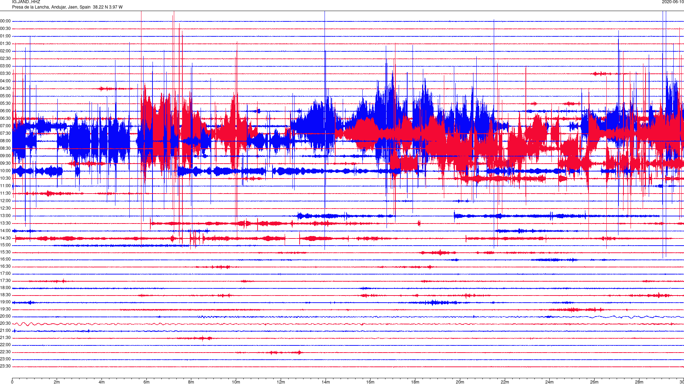Select the 18:30 trace time label

click(5, 295)
